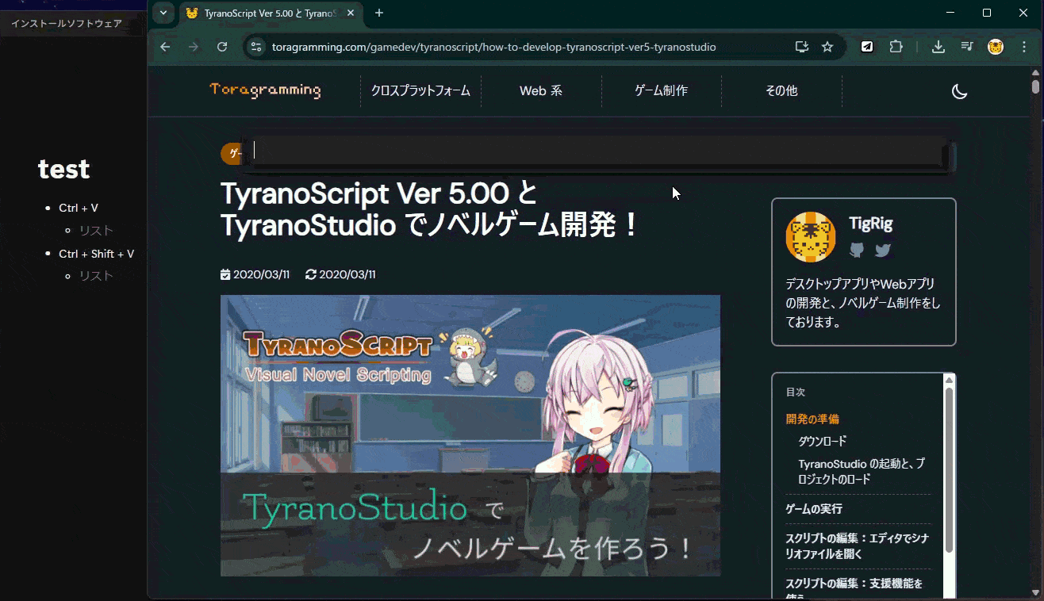This screenshot has height=601, width=1044.
Task: Jump to スクリプトの編集：支援機能 section
Action: [854, 589]
